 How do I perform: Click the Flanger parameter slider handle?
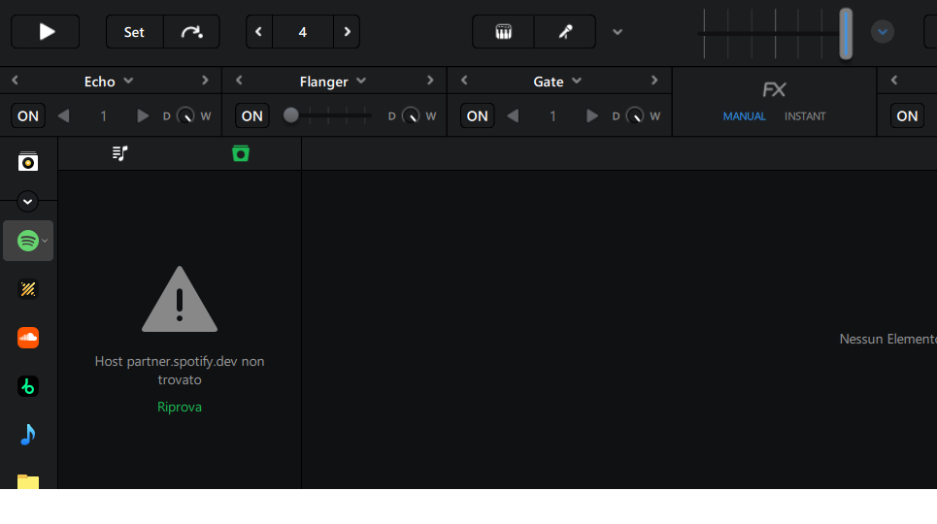(x=291, y=115)
